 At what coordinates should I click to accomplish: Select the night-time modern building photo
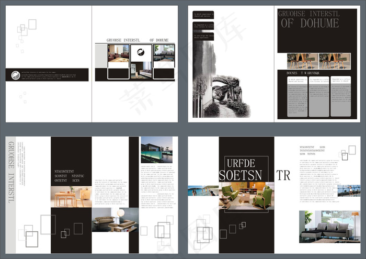point(157,150)
